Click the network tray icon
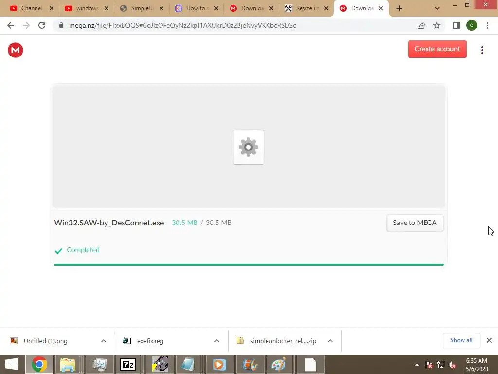The height and width of the screenshot is (374, 498). 441,365
